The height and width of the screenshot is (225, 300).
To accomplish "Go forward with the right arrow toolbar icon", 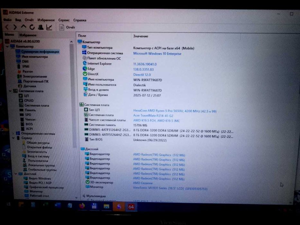I will [x=15, y=27].
